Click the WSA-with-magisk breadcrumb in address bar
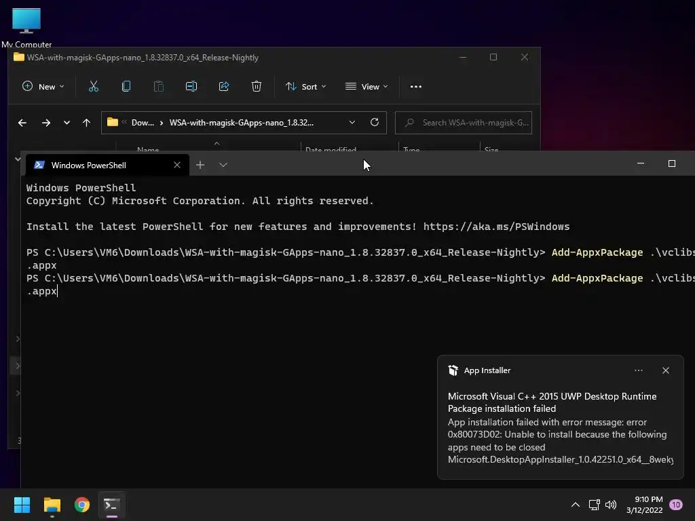This screenshot has height=521, width=695. click(242, 123)
